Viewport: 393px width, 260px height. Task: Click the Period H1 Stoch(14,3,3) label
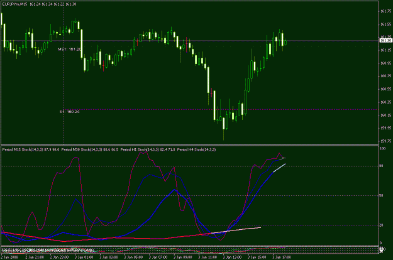pos(140,149)
